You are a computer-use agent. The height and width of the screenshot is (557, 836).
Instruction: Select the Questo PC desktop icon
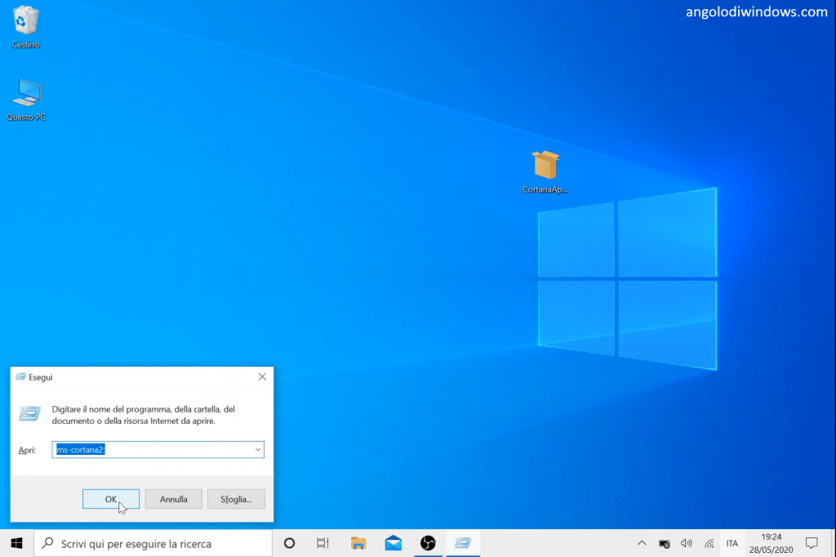point(26,96)
